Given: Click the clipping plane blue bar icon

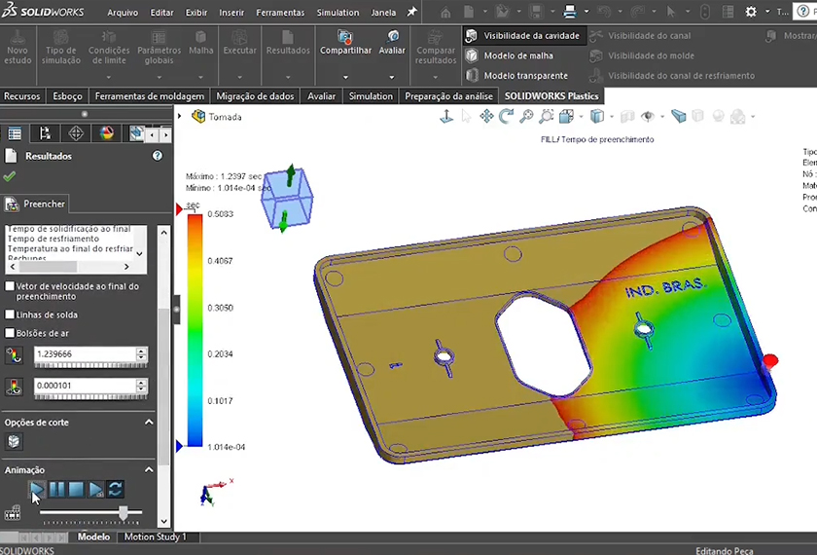Looking at the screenshot, I should point(679,116).
